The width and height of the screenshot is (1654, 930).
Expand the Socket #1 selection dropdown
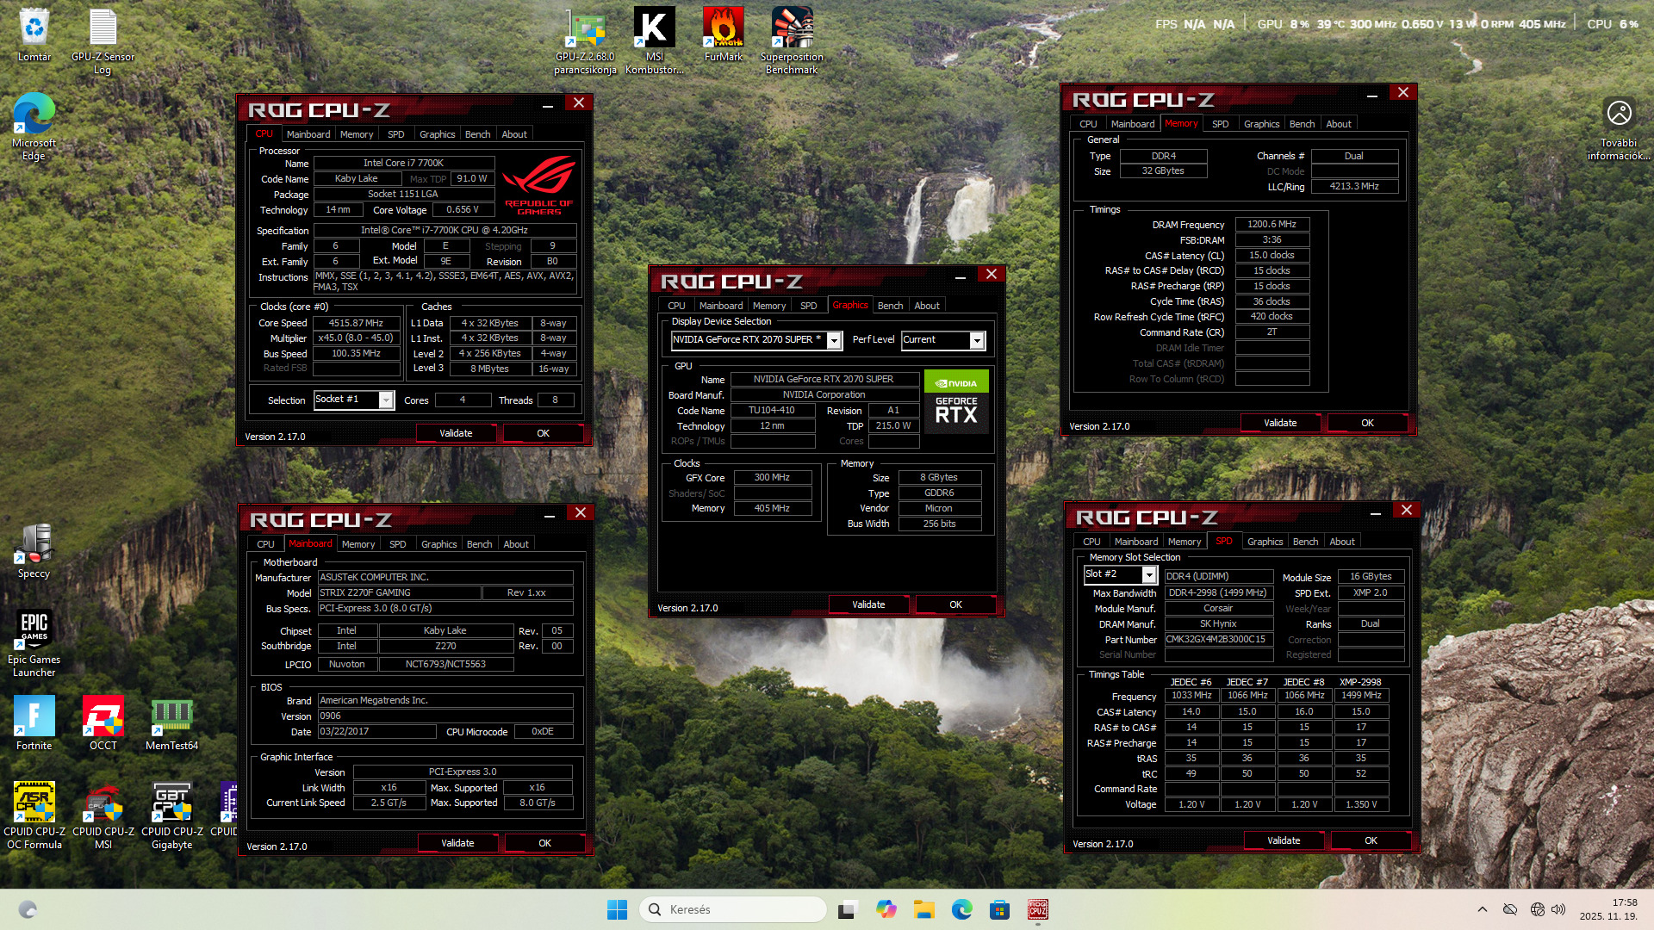point(386,400)
